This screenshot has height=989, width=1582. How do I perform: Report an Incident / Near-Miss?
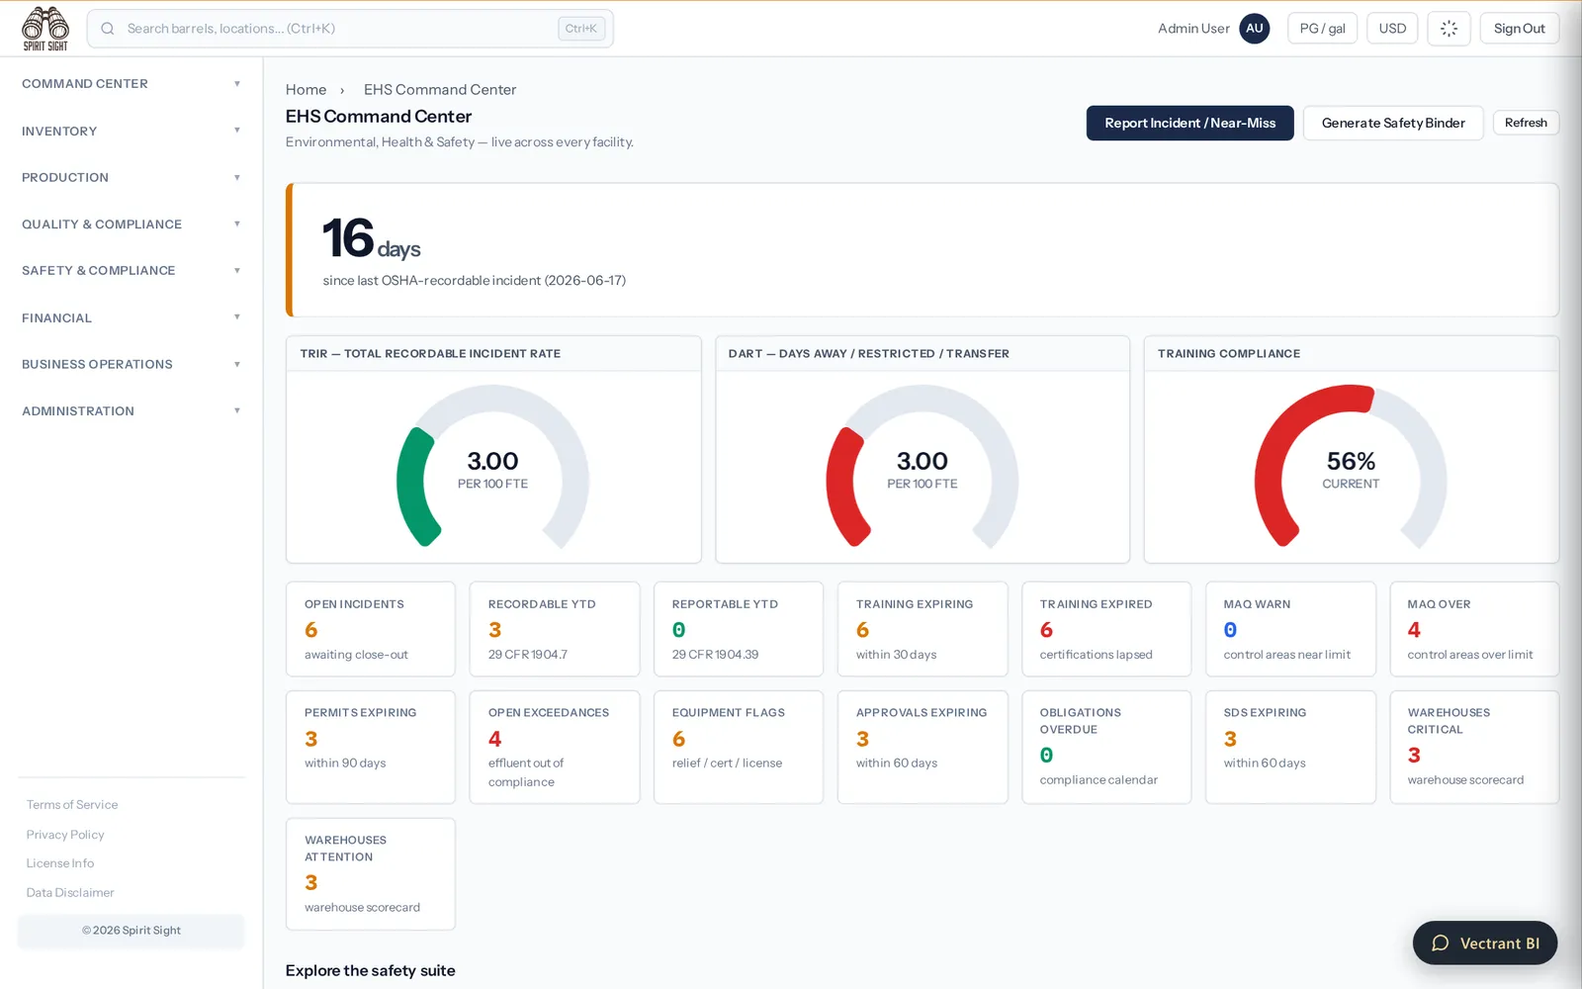1189,123
